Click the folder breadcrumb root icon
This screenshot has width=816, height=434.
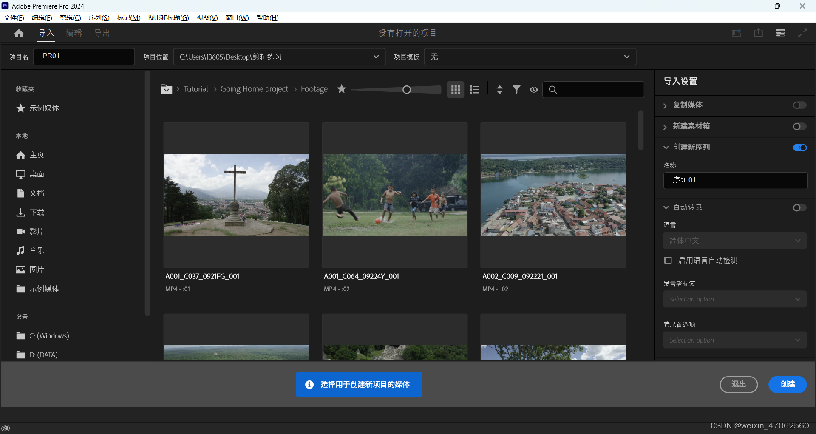pyautogui.click(x=166, y=89)
